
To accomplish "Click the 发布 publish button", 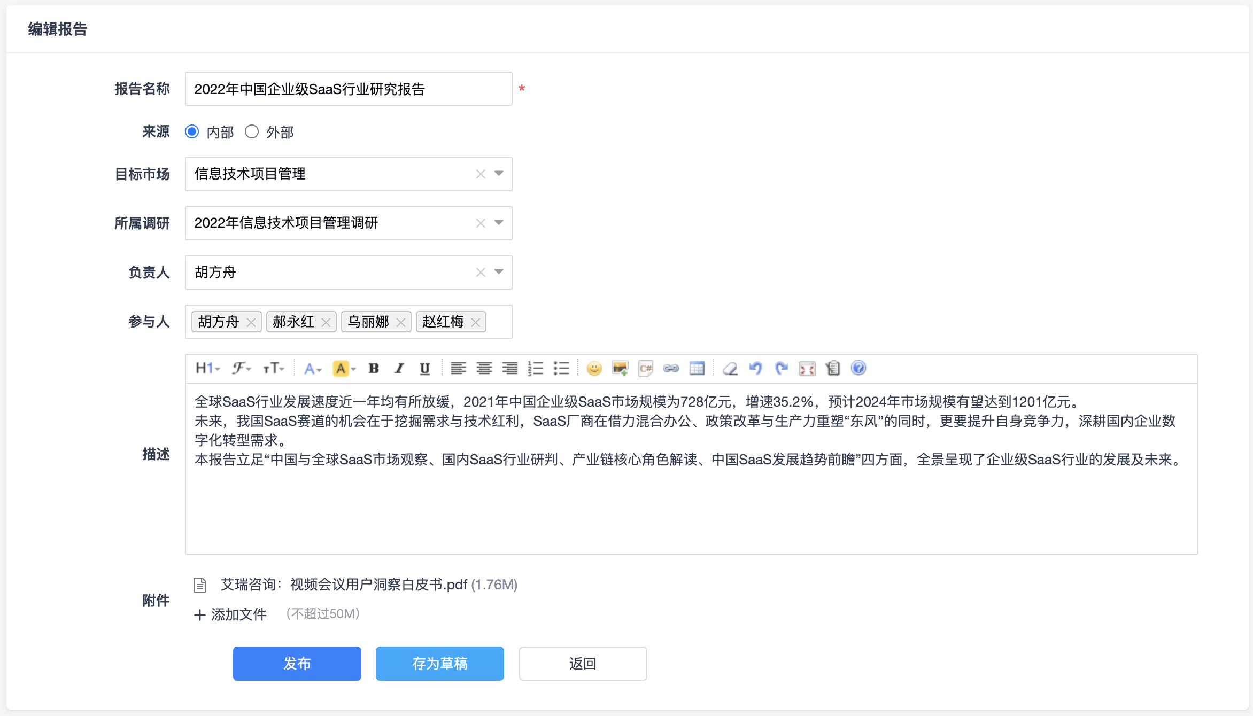I will (297, 663).
